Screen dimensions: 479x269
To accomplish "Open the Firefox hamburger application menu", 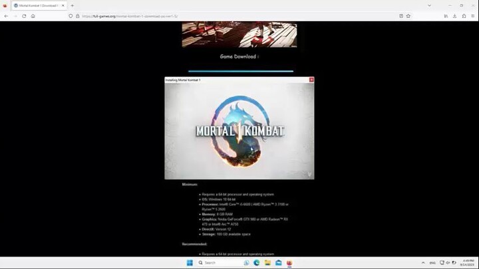I will 472,16.
